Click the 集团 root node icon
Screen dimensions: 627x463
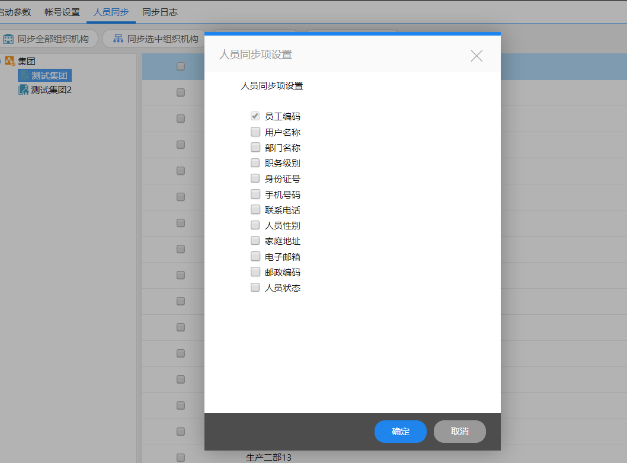point(10,61)
